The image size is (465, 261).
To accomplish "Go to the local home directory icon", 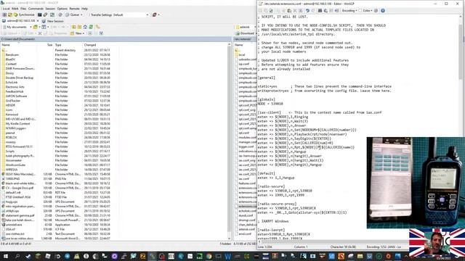I will (85, 27).
